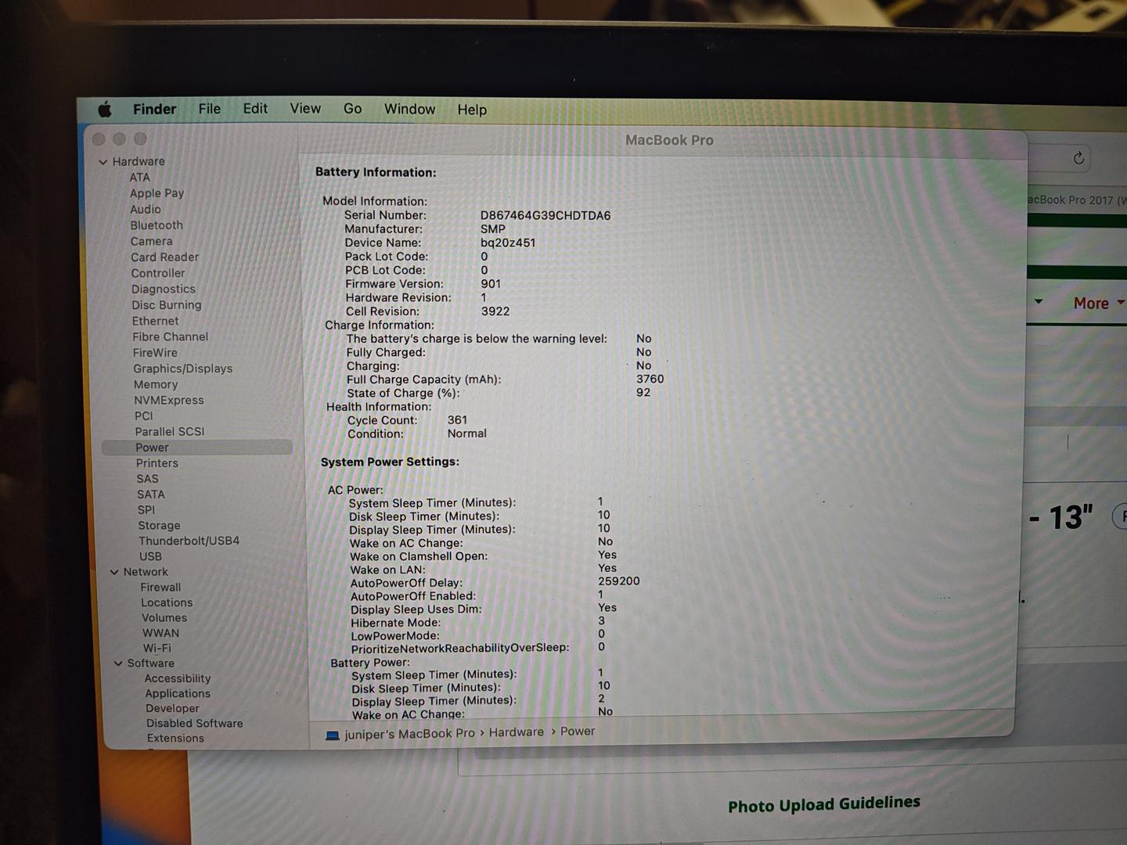The image size is (1127, 845).
Task: Select Bluetooth in the sidebar
Action: [x=157, y=225]
